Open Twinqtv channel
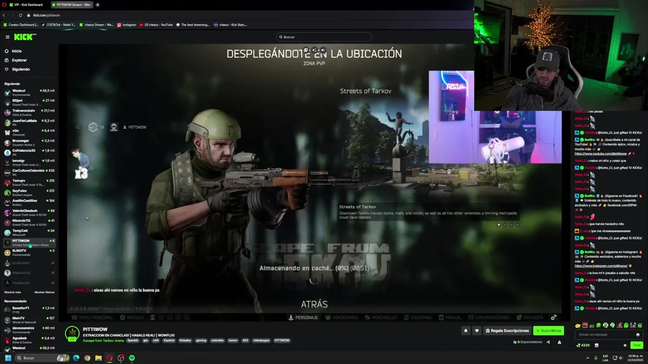Image resolution: width=648 pixels, height=364 pixels. [29, 183]
